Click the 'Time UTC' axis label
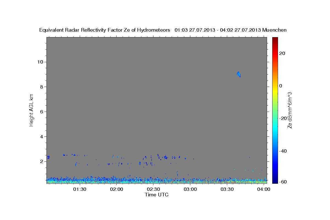The image size is (330, 220). click(x=156, y=195)
